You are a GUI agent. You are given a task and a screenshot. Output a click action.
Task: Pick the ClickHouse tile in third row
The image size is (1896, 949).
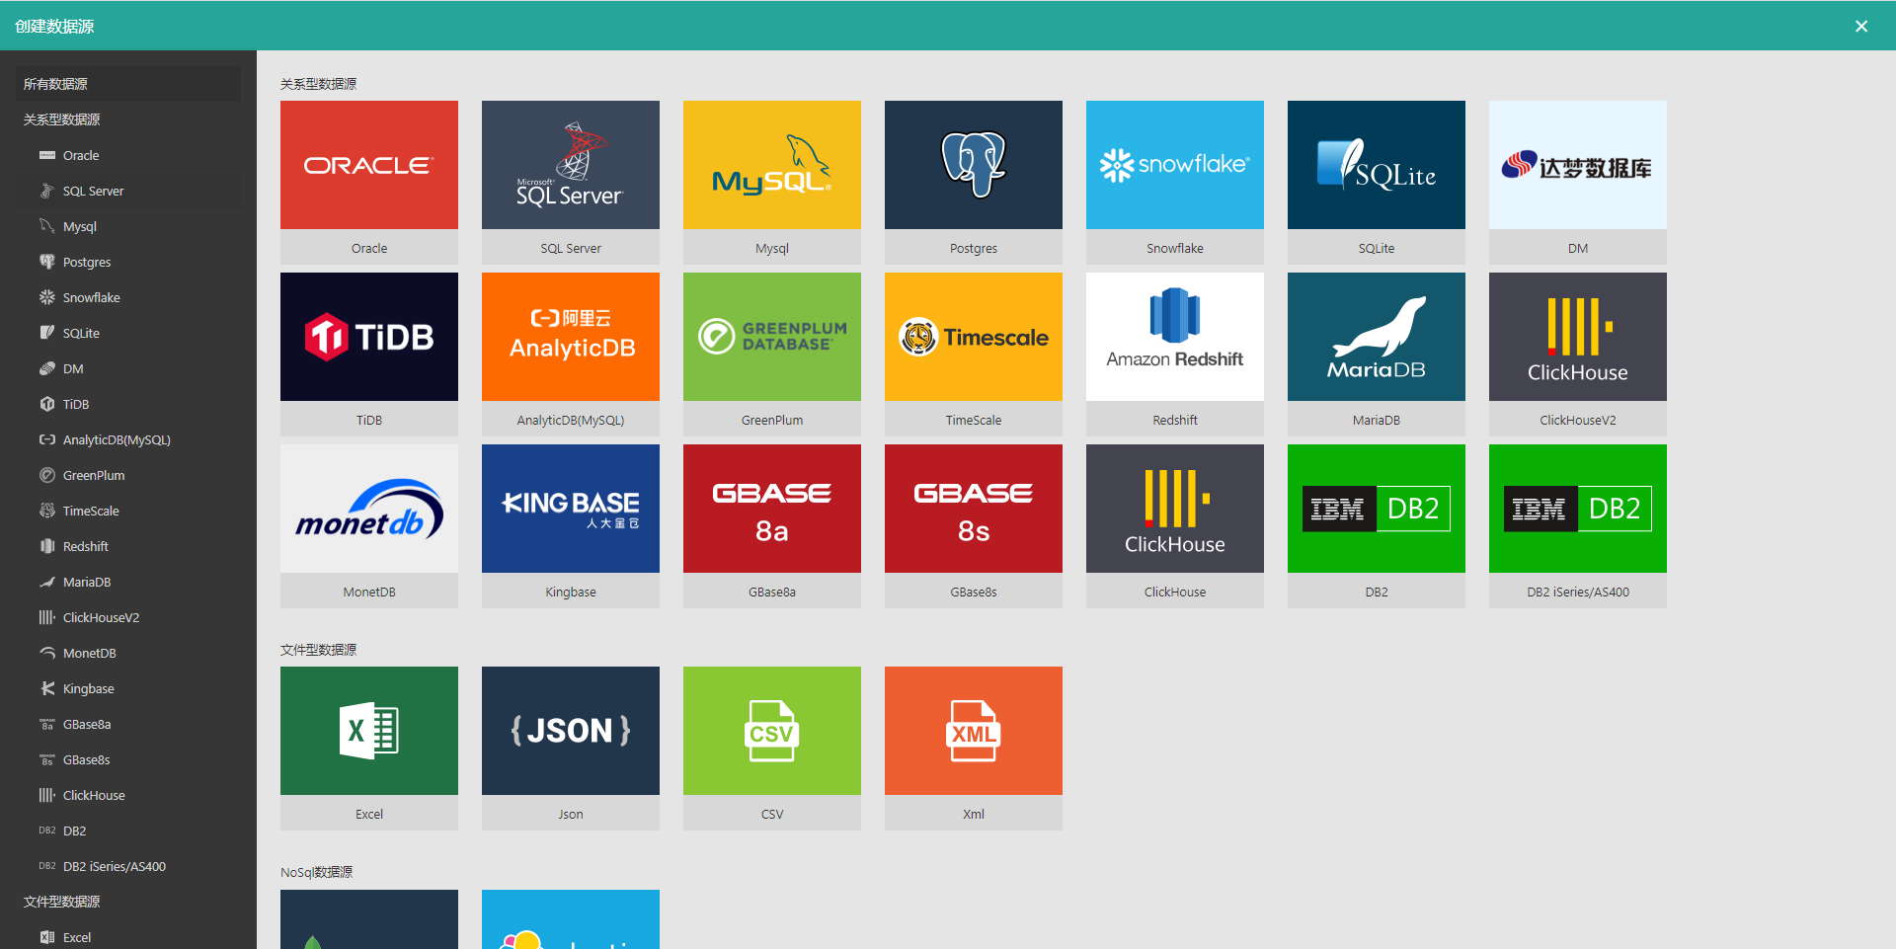click(x=1175, y=525)
